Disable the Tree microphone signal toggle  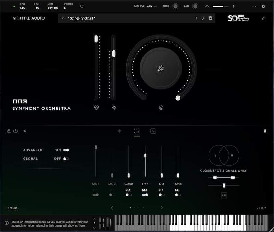pos(145,194)
